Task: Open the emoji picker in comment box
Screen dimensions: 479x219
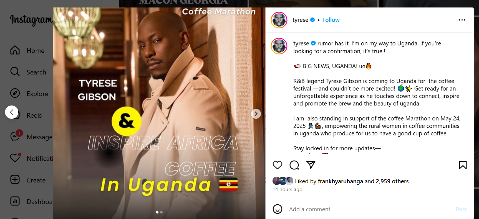Action: click(x=277, y=209)
